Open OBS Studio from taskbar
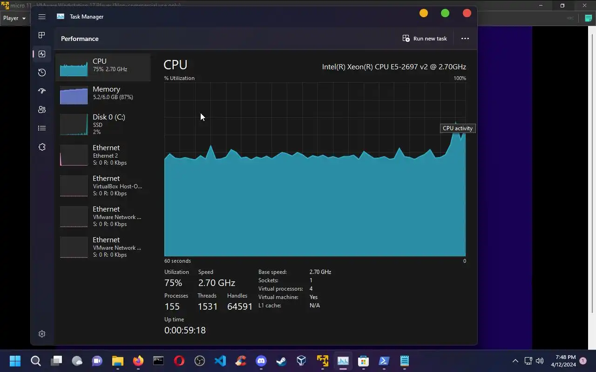596x372 pixels. point(200,361)
